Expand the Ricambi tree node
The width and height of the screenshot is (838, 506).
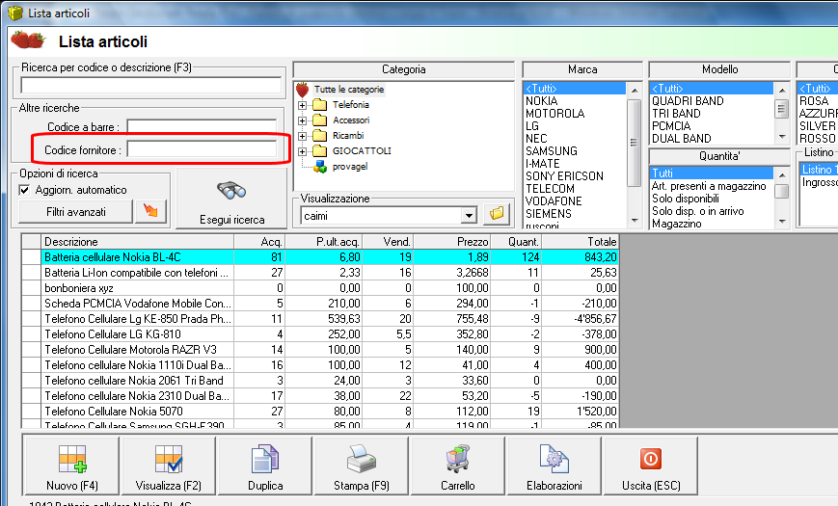303,136
